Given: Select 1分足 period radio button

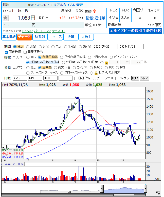Looking at the screenshot, I should pyautogui.click(x=66, y=47).
